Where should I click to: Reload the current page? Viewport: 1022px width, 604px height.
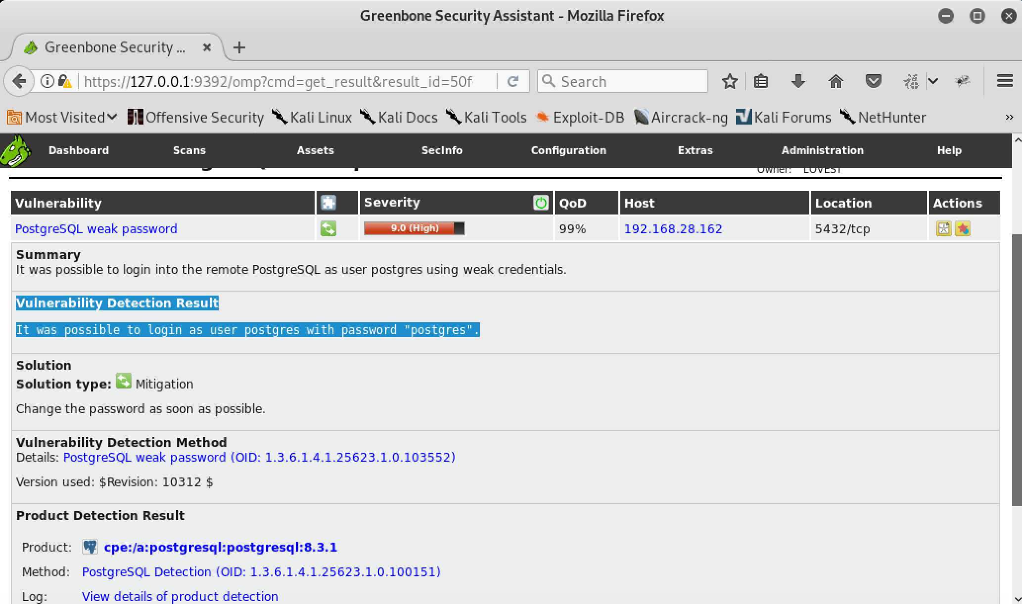513,81
